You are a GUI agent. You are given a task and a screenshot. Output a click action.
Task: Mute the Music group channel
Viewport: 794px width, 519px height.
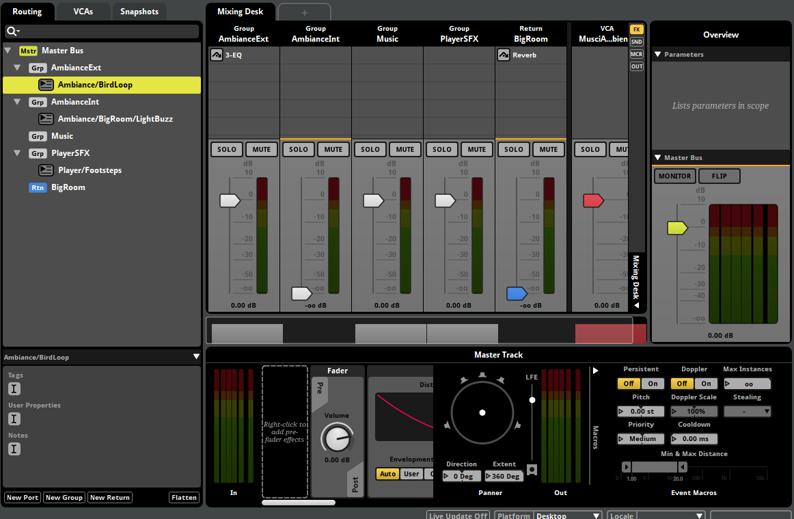click(405, 149)
